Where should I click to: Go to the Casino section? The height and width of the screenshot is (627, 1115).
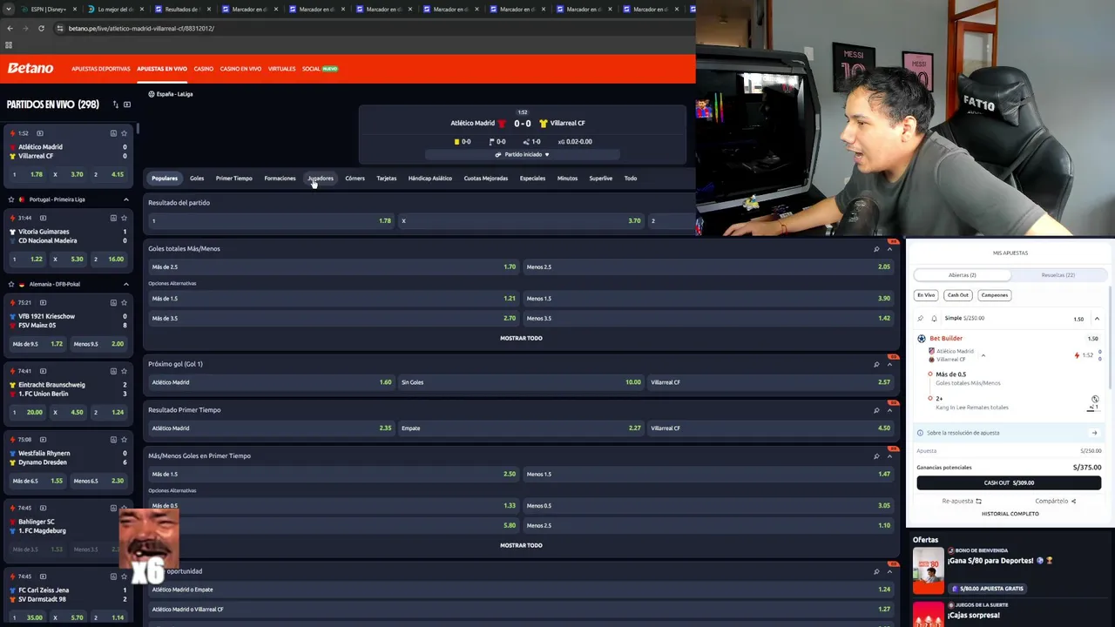[203, 69]
